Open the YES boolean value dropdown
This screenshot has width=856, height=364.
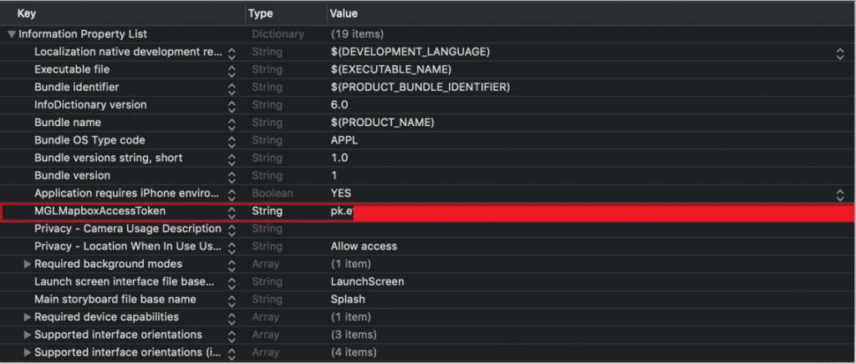839,194
